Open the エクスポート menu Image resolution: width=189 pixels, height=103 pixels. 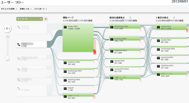40,9
